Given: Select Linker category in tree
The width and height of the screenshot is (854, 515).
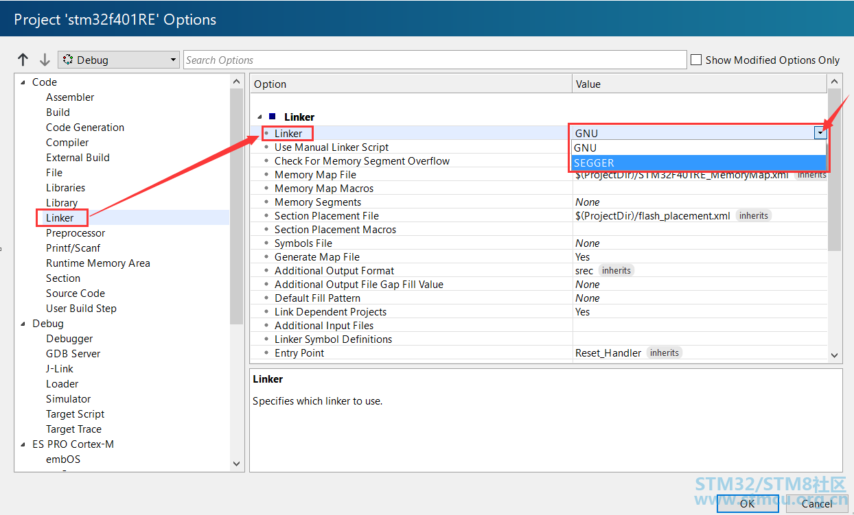Looking at the screenshot, I should 60,218.
